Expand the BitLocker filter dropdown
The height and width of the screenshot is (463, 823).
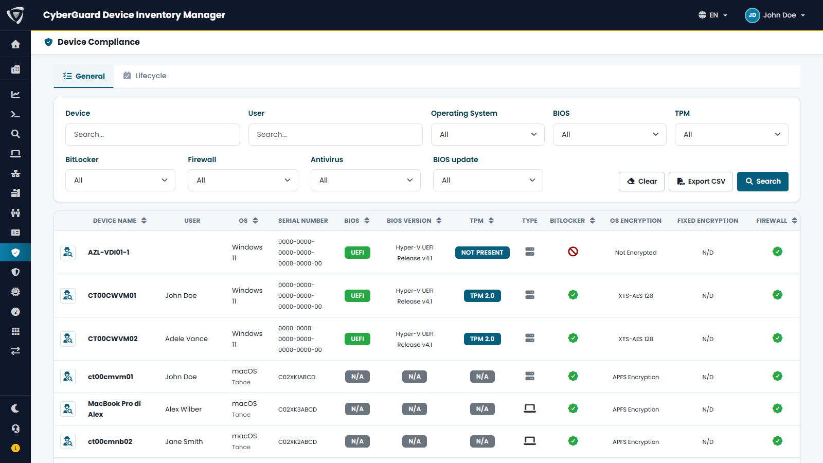[120, 180]
